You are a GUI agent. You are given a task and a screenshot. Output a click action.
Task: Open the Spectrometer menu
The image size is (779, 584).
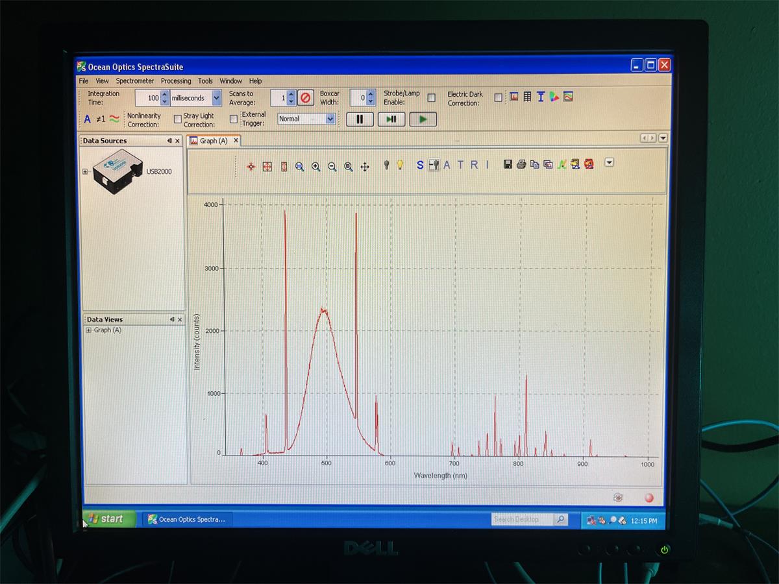pos(135,81)
